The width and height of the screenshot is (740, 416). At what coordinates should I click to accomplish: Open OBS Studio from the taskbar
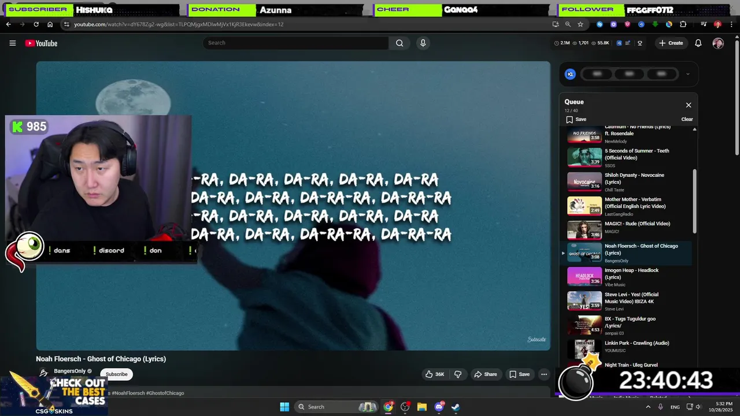(x=405, y=407)
